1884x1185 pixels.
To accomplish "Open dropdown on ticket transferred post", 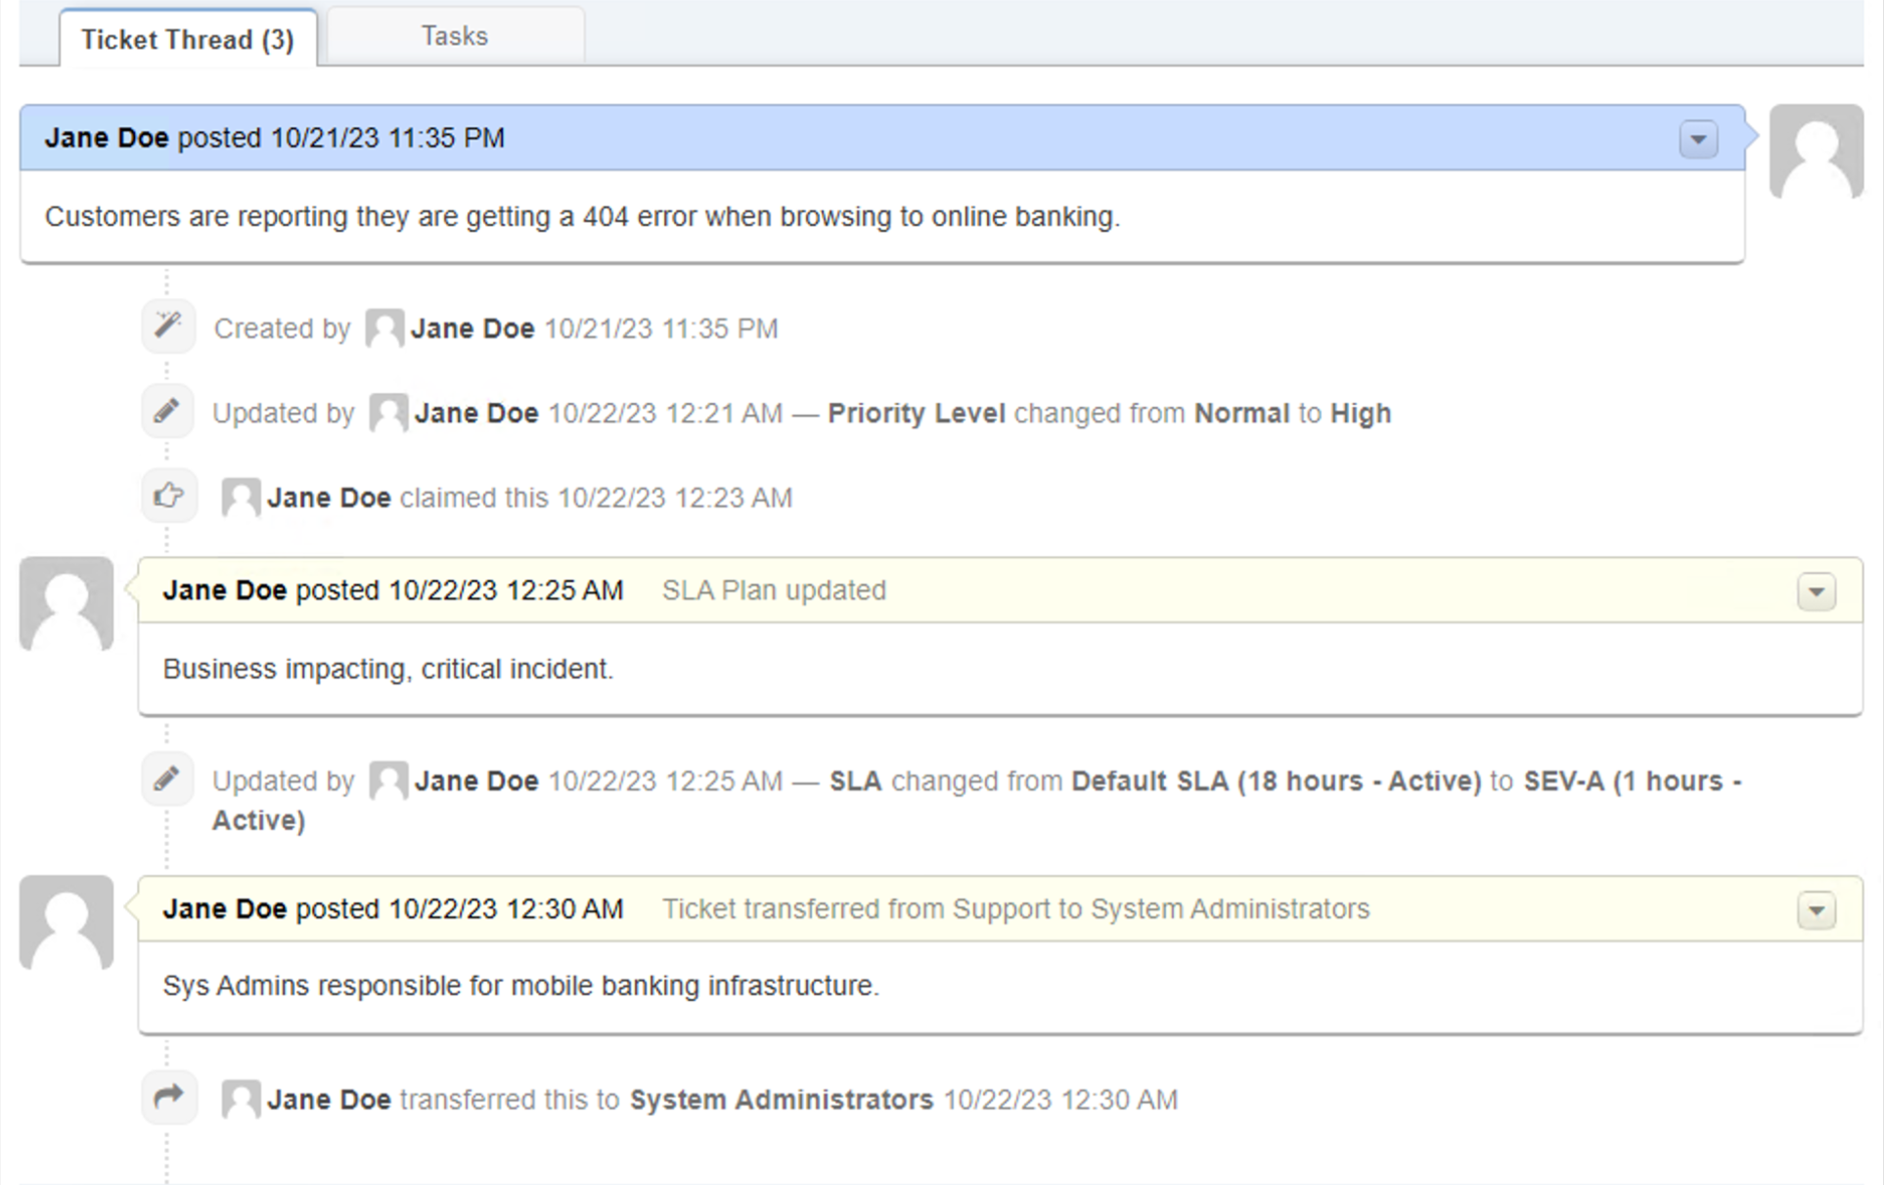I will [1816, 910].
